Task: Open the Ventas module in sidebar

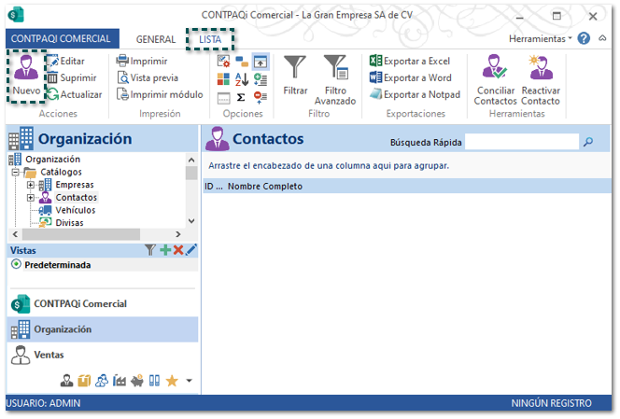Action: [49, 355]
